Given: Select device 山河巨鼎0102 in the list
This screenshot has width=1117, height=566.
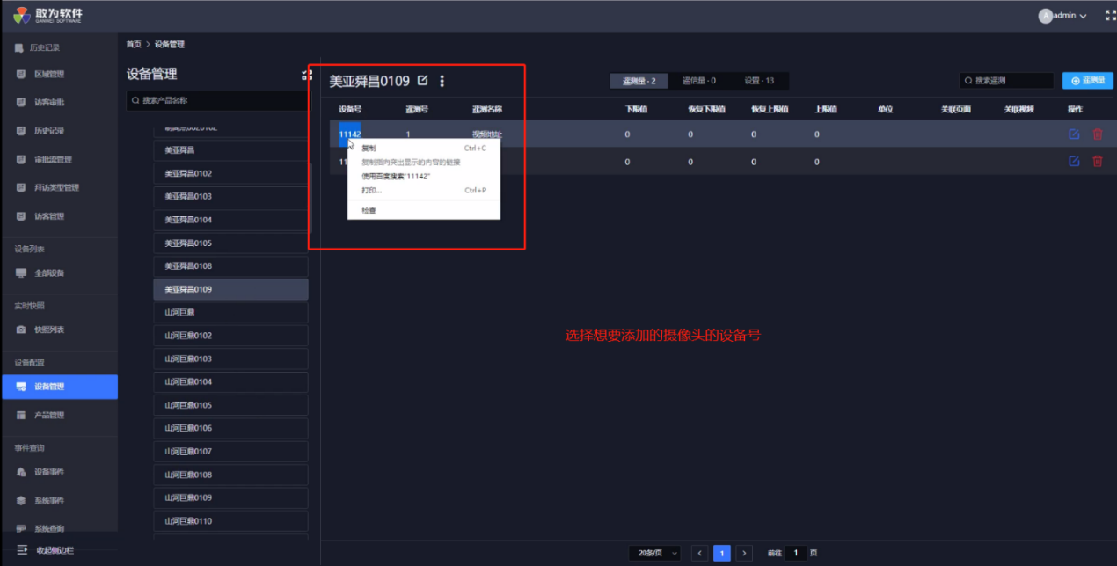Looking at the screenshot, I should [x=231, y=336].
